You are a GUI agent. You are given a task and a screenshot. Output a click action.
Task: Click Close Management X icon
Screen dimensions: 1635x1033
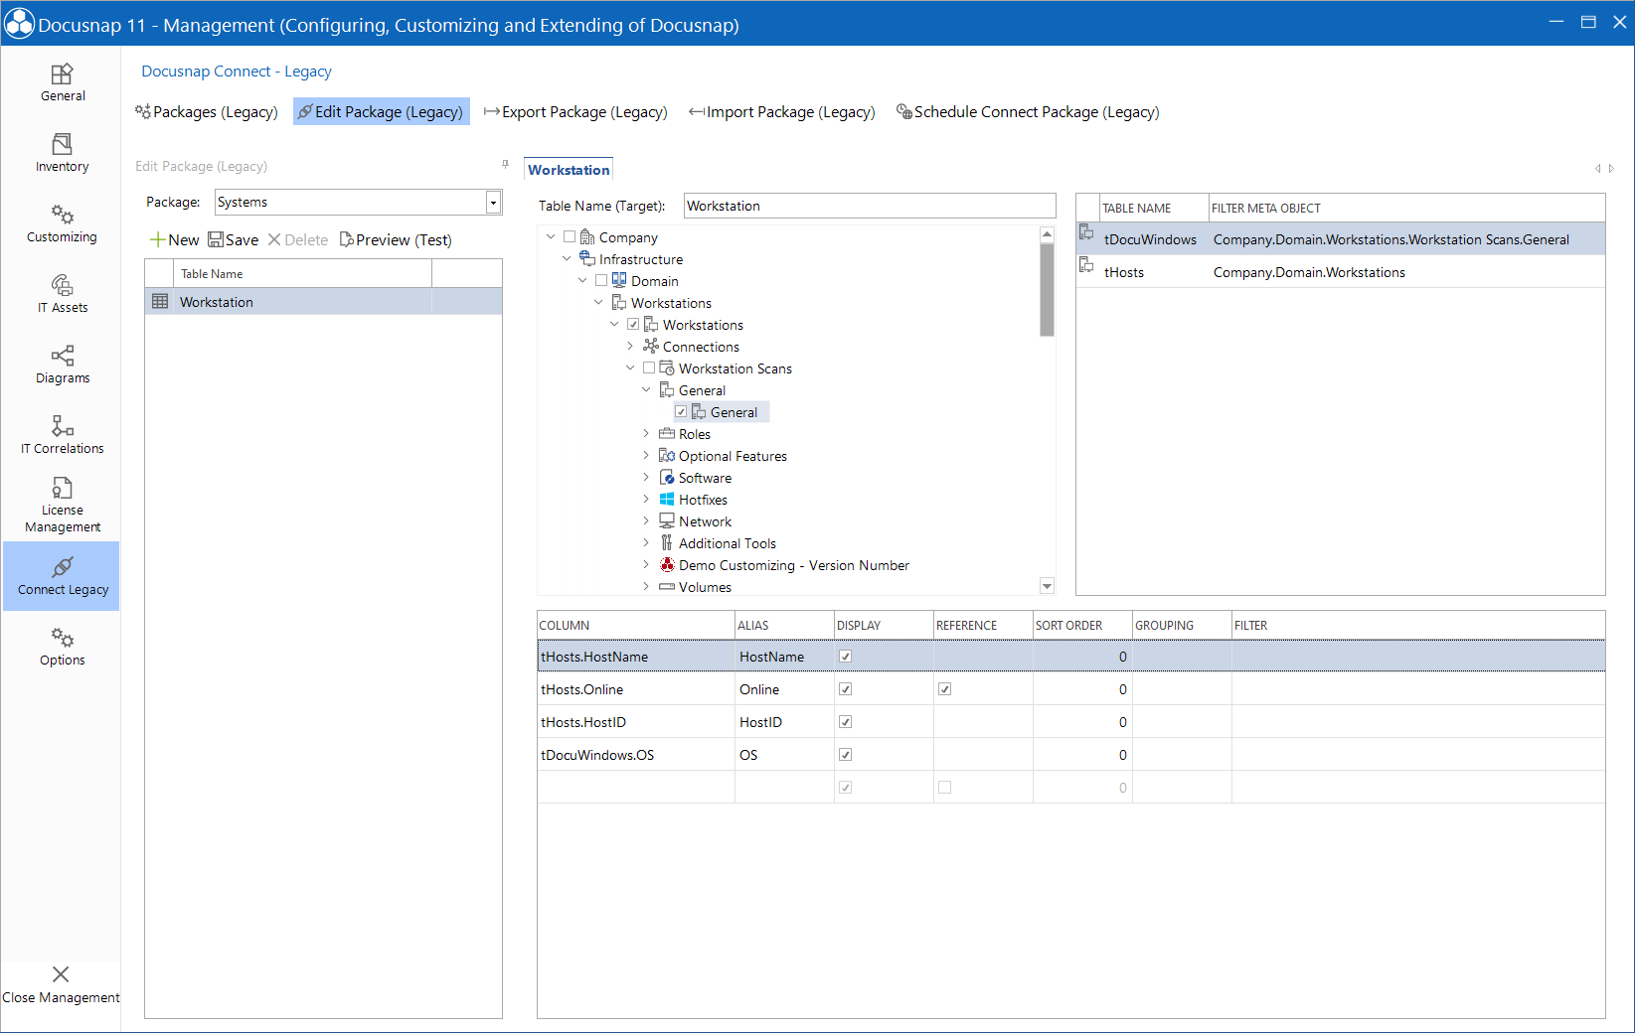pyautogui.click(x=61, y=974)
